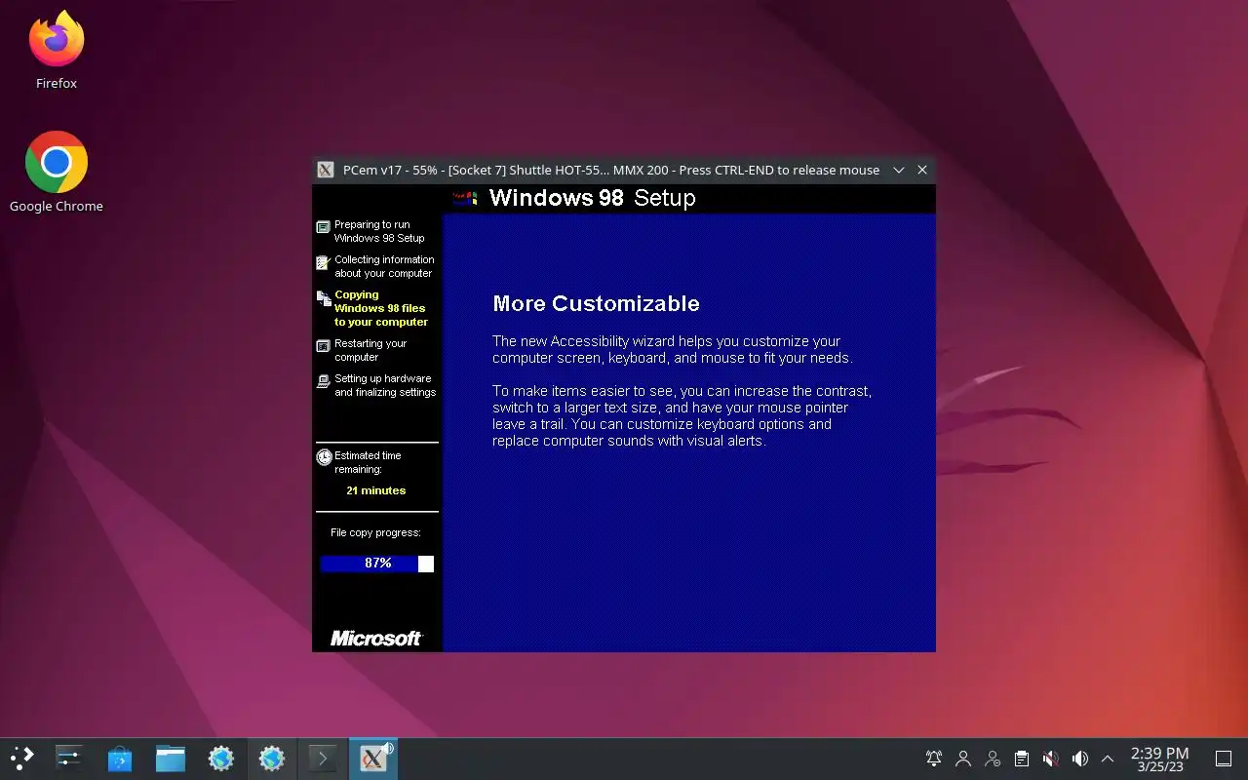
Task: Click the Copying Windows 98 files step icon
Action: (323, 298)
